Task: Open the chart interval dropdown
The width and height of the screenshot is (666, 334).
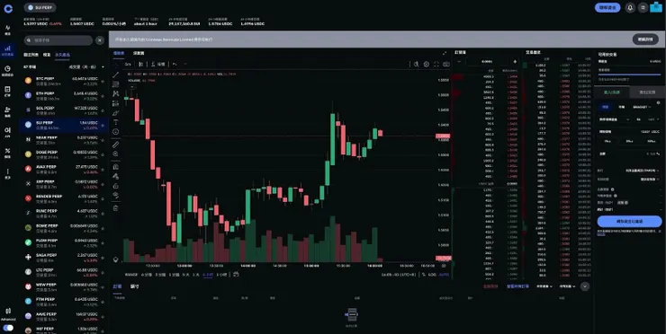Action: pos(128,64)
